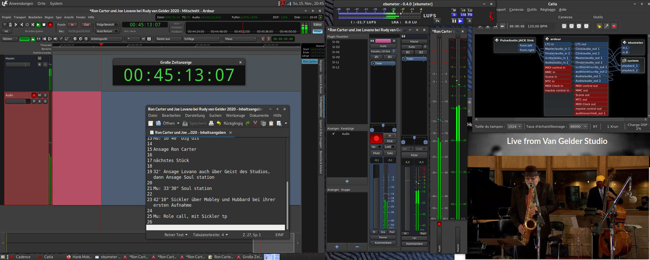Solo the Audio track in Ardour editor
650x260 pixels.
tap(45, 95)
